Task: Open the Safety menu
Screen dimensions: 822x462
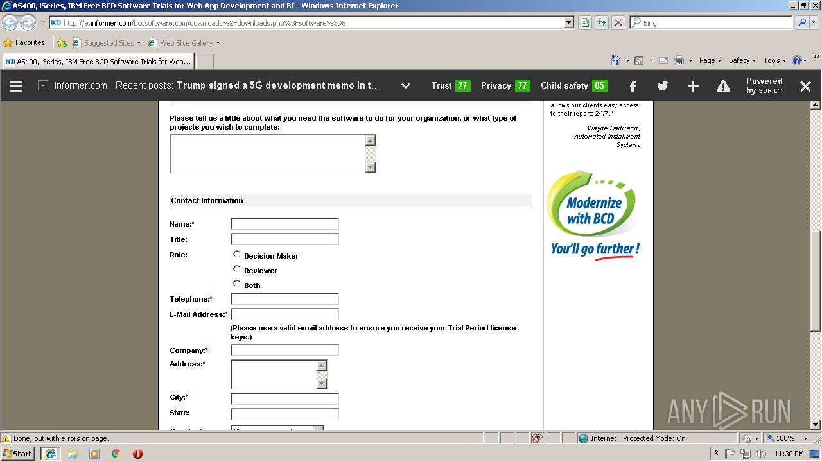Action: (x=742, y=60)
